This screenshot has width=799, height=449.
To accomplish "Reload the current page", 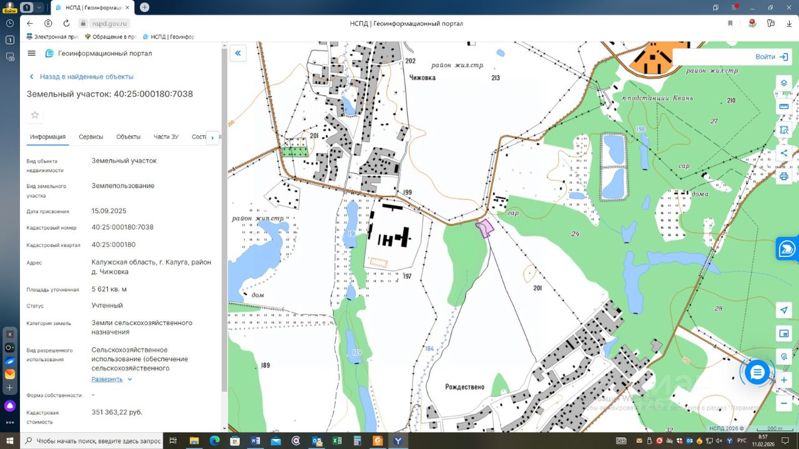I will (66, 23).
